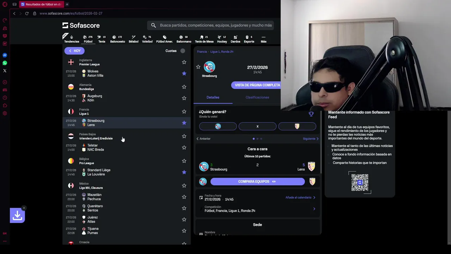Return to today with HOY button
451x254 pixels.
[x=74, y=51]
